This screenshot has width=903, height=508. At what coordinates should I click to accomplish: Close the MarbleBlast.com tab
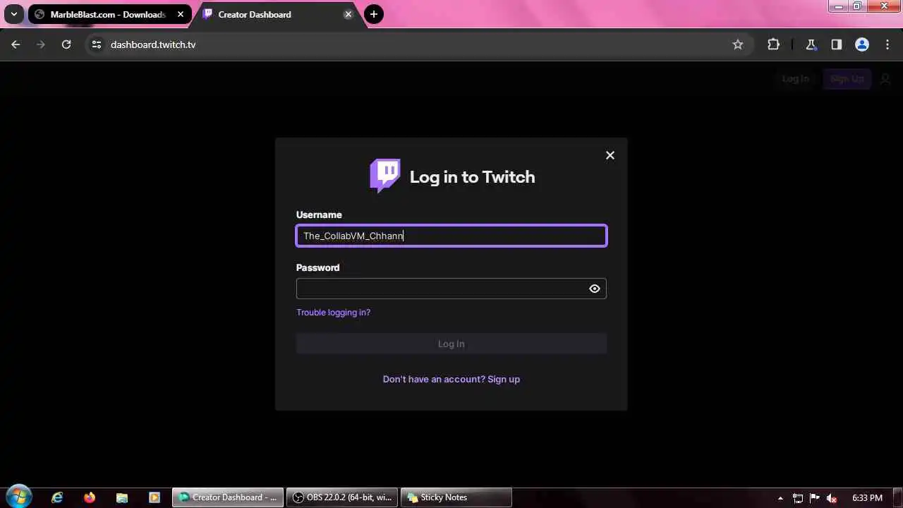(181, 14)
